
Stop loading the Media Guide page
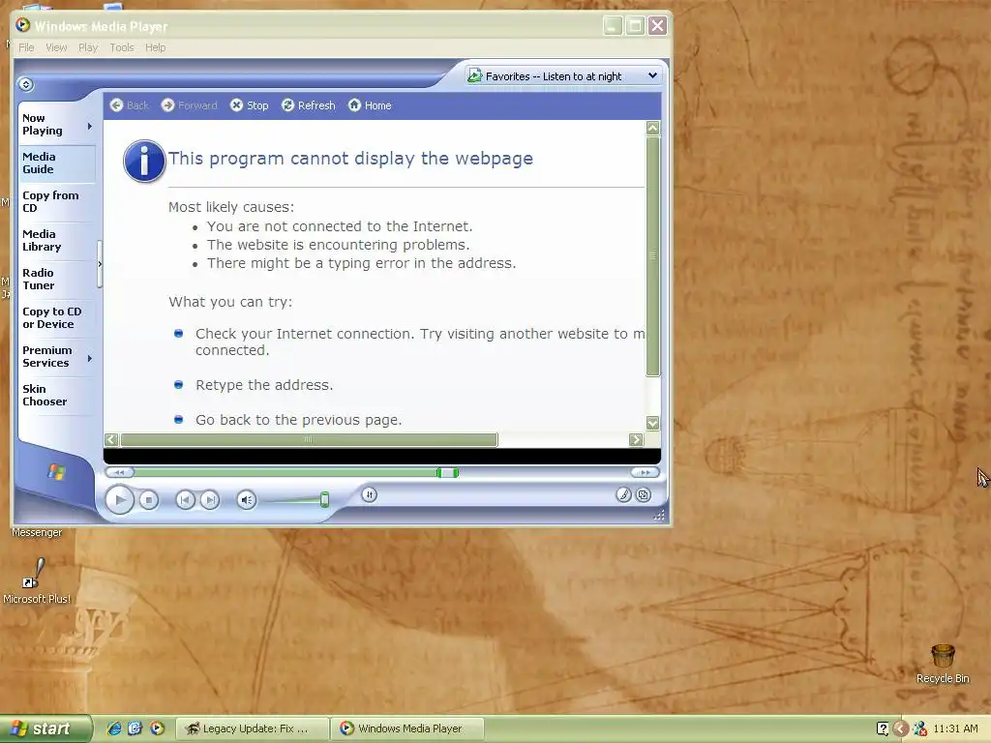click(249, 105)
